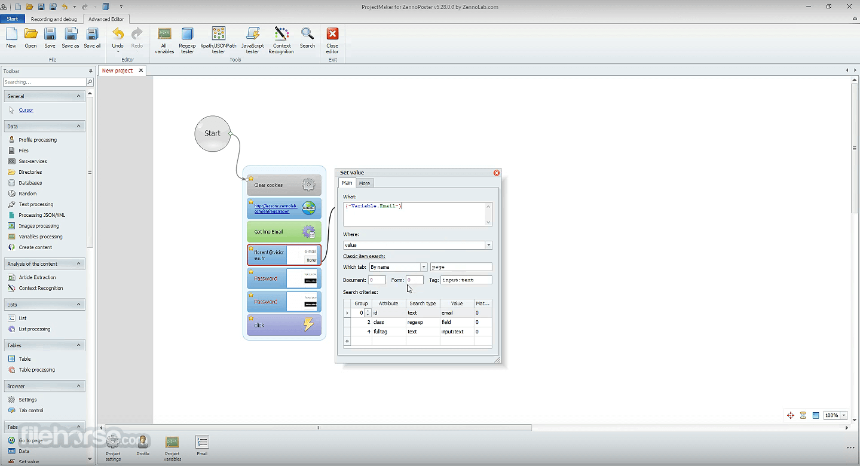Open the zoom percentage dropdown
This screenshot has height=466, width=860.
pos(844,415)
